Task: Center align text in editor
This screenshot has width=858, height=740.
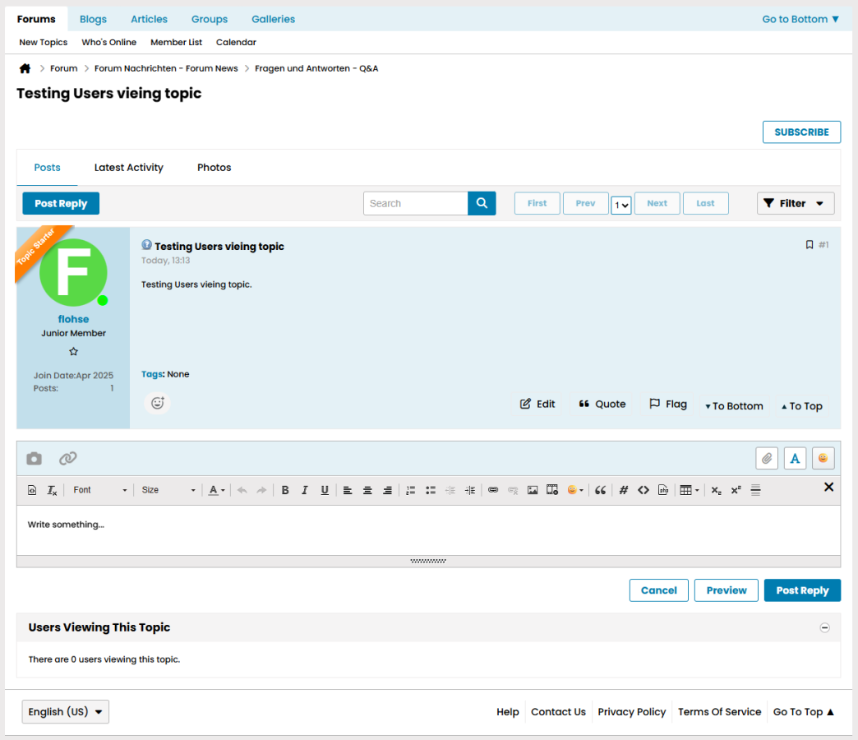Action: 367,490
